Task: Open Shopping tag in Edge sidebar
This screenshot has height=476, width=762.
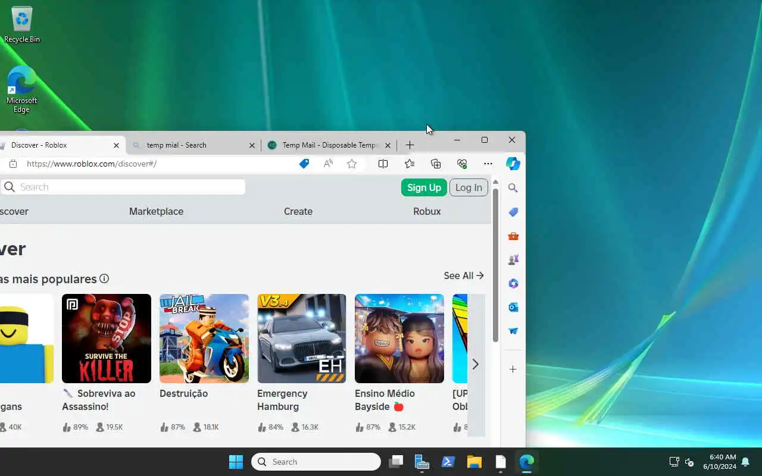Action: (x=513, y=212)
